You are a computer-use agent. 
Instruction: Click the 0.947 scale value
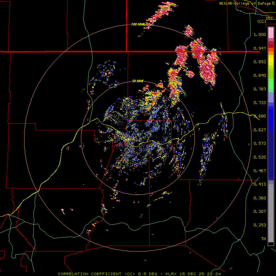click(x=260, y=48)
